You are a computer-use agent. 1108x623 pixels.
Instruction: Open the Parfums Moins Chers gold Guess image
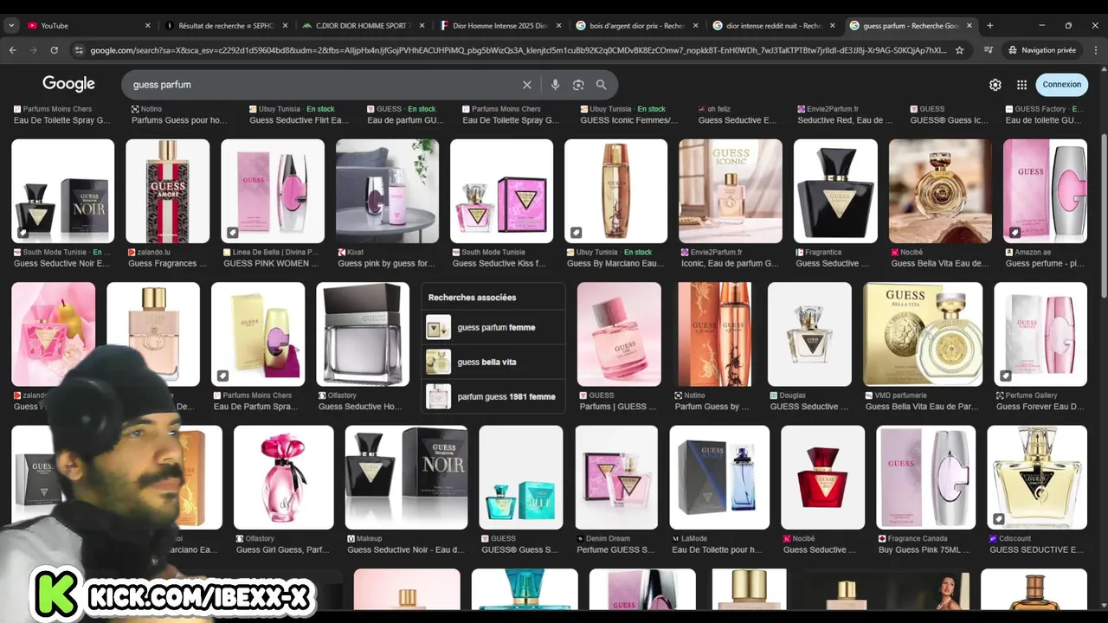point(258,334)
